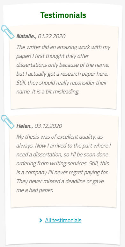Click the line 'is a company I'll never regret paying for'
The image size is (125, 247).
(62, 173)
